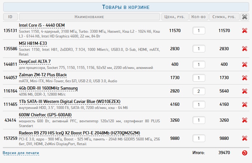Edit quantity field for Zalman ZM-T2
The height and width of the screenshot is (163, 252).
click(199, 78)
